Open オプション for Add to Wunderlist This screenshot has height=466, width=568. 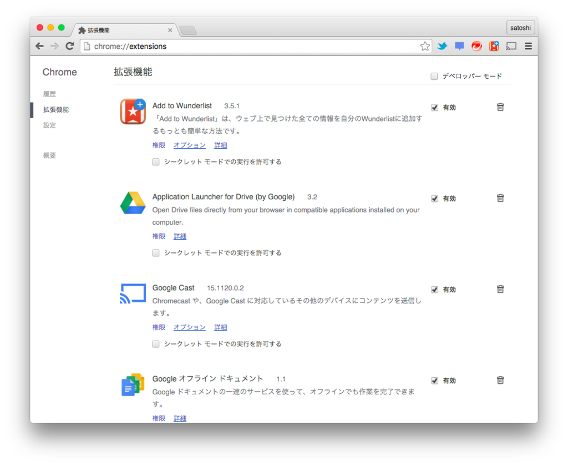pos(190,145)
